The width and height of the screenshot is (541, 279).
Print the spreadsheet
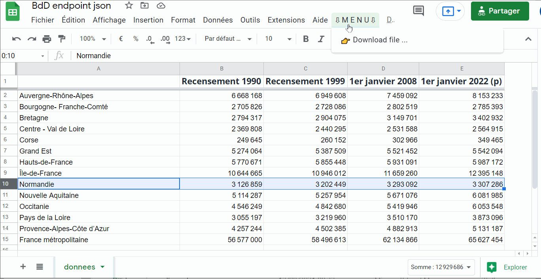47,39
